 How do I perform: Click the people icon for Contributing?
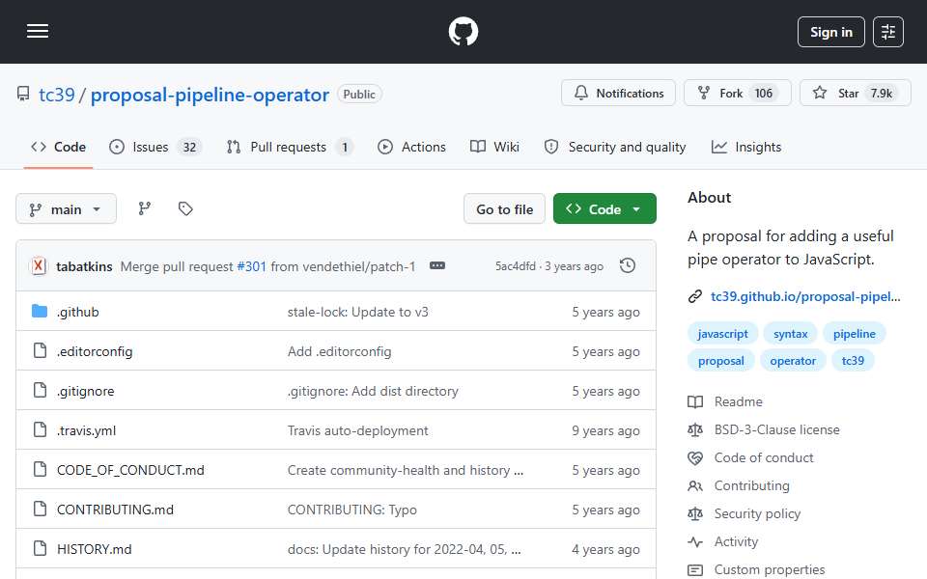tap(695, 486)
